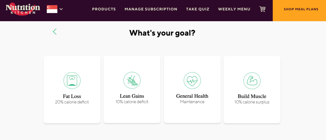Select the Build Muscle title
The image size is (326, 140).
tap(252, 96)
